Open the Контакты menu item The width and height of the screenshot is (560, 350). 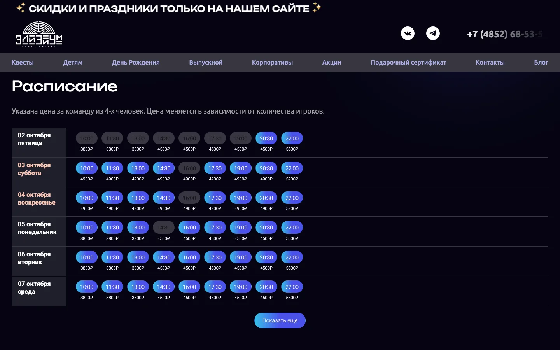[490, 62]
